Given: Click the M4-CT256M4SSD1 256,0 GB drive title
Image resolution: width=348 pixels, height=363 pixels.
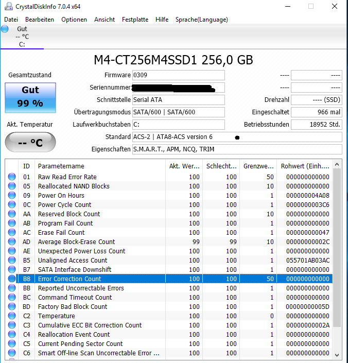Looking at the screenshot, I should [x=173, y=60].
